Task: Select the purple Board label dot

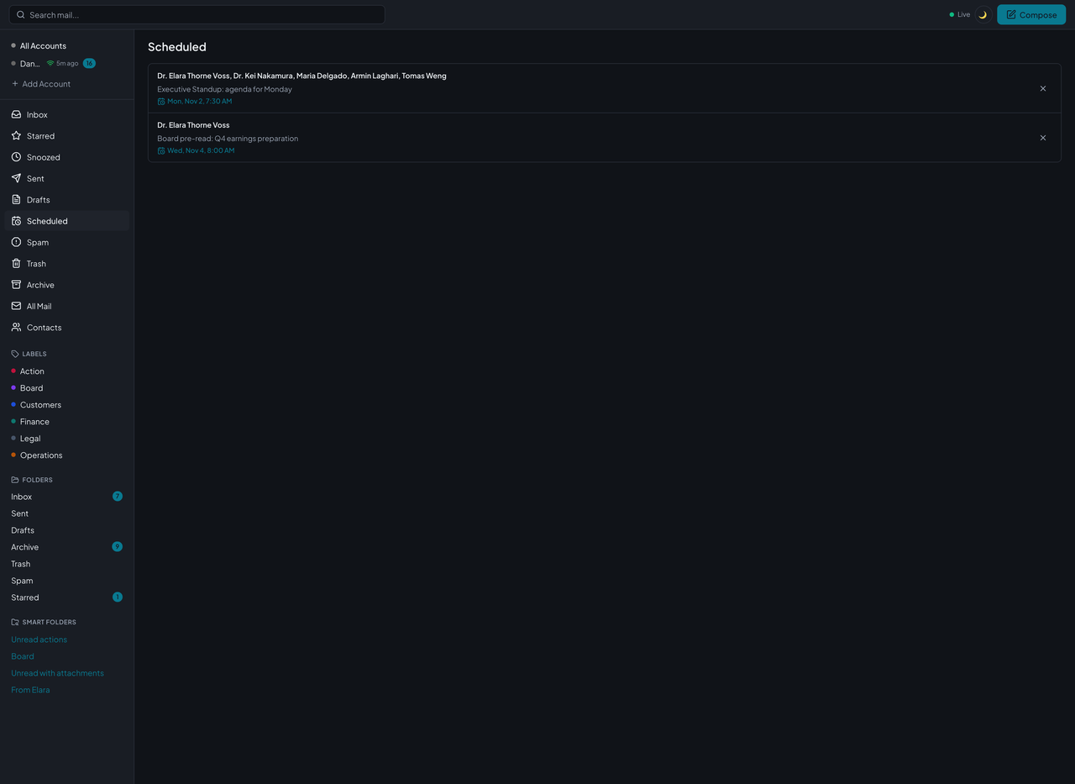Action: (13, 387)
